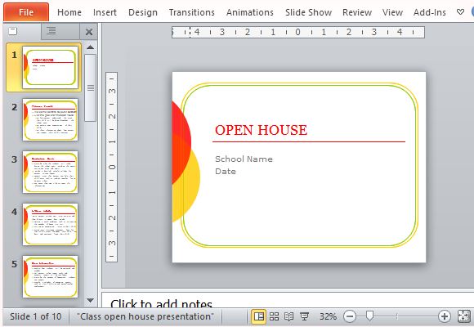This screenshot has height=327, width=474.
Task: Switch to Slide Sorter view
Action: pos(274,316)
